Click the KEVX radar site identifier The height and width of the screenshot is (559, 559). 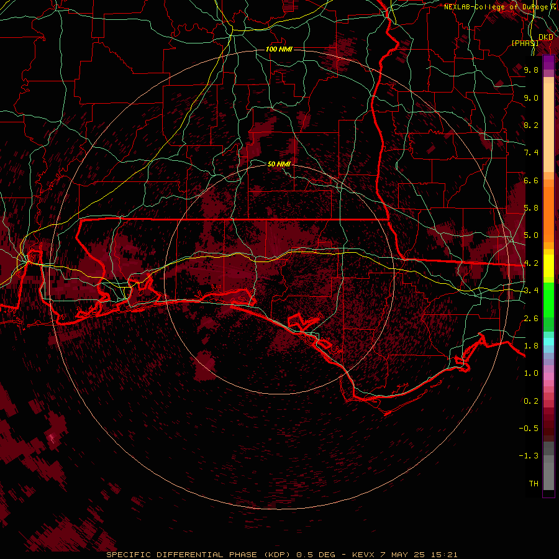point(363,555)
